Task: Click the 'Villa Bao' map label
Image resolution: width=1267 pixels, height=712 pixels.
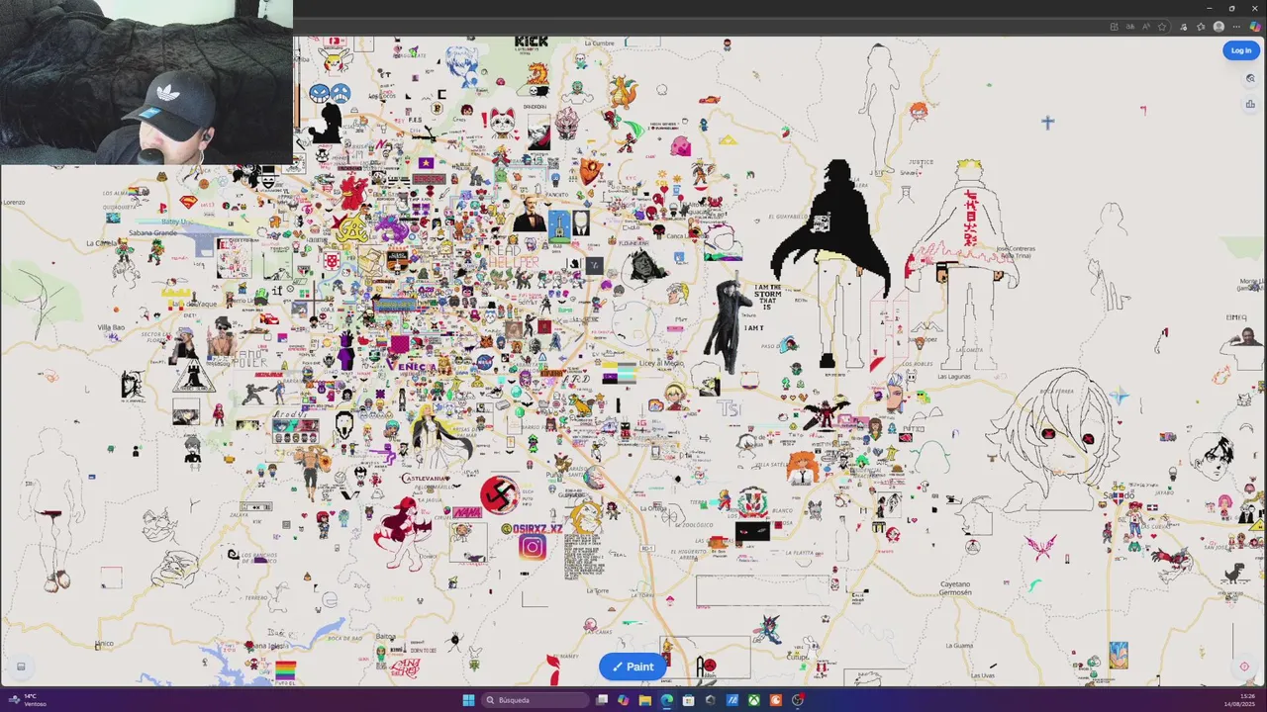Action: pyautogui.click(x=111, y=327)
